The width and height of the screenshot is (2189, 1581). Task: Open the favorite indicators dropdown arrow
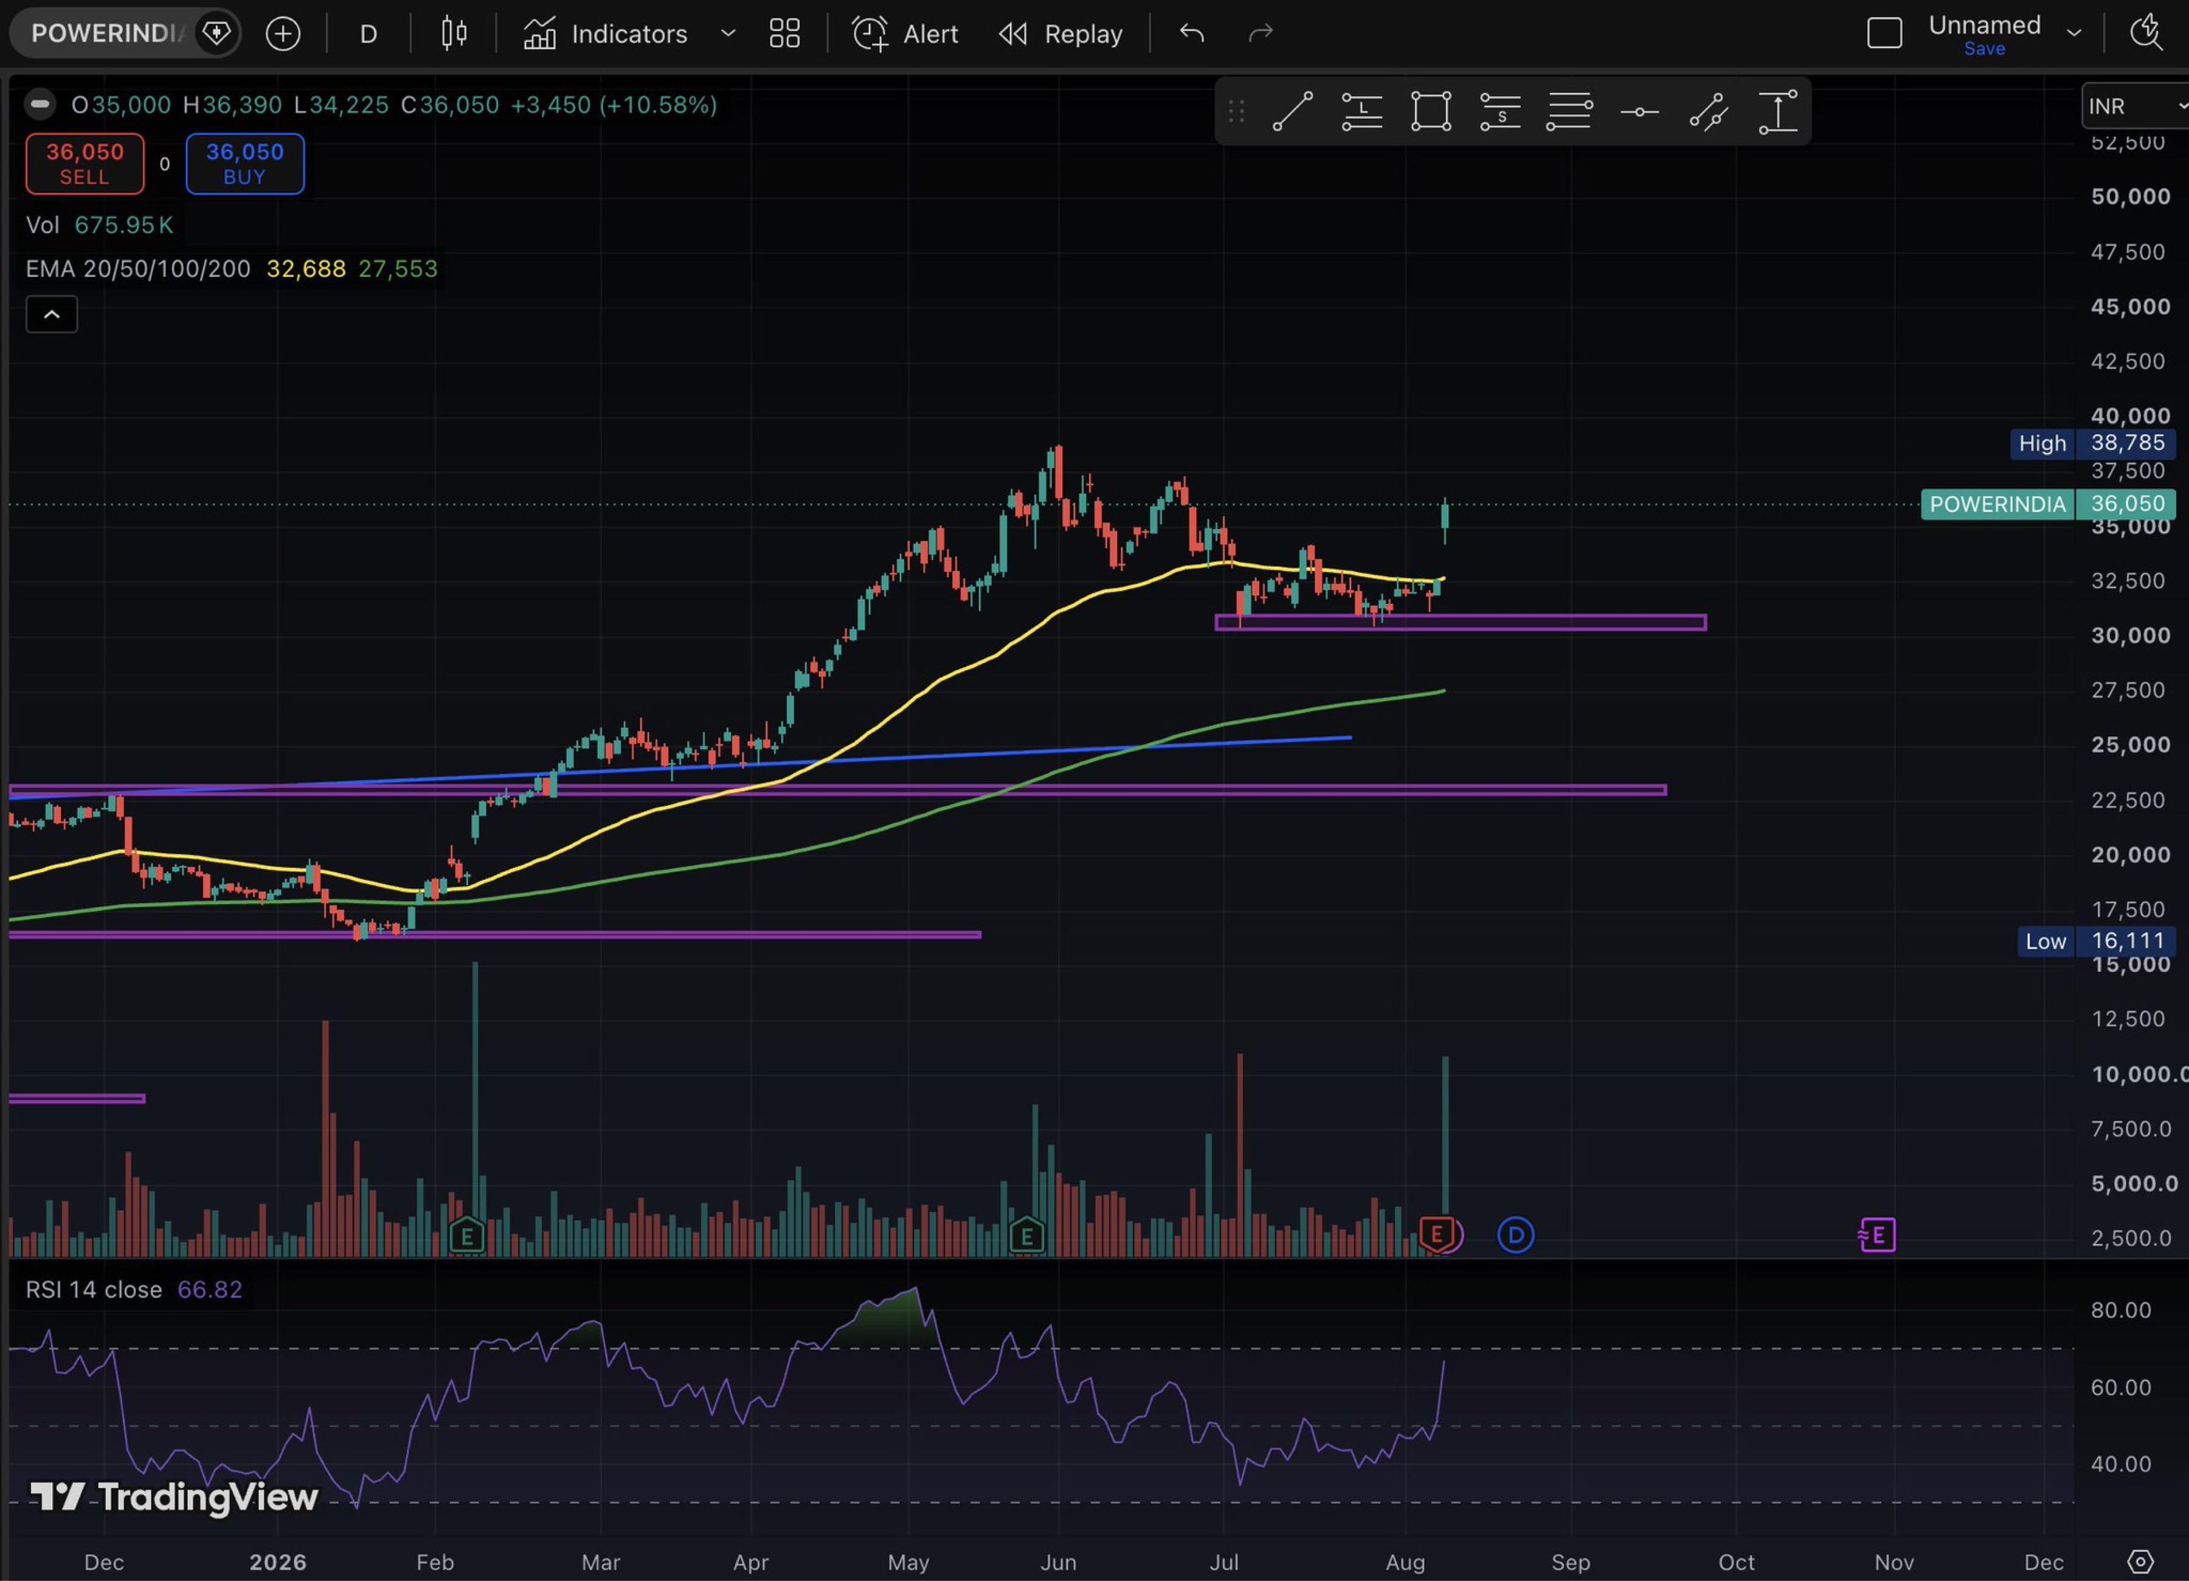coord(728,34)
